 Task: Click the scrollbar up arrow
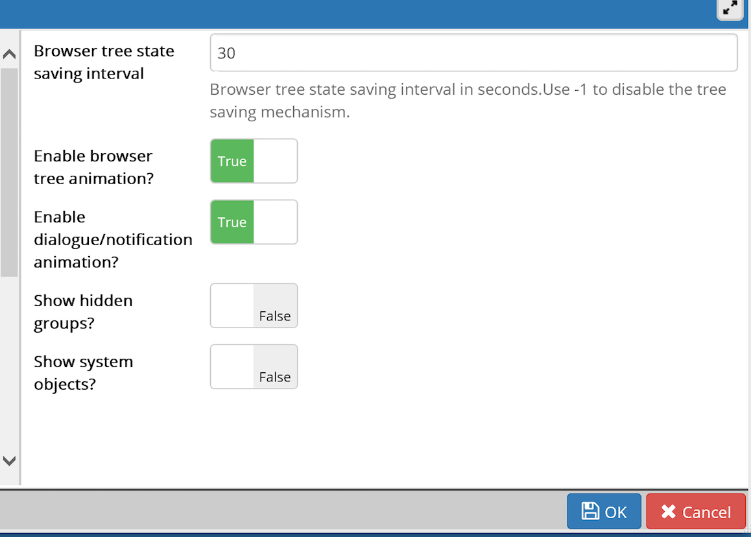coord(9,54)
